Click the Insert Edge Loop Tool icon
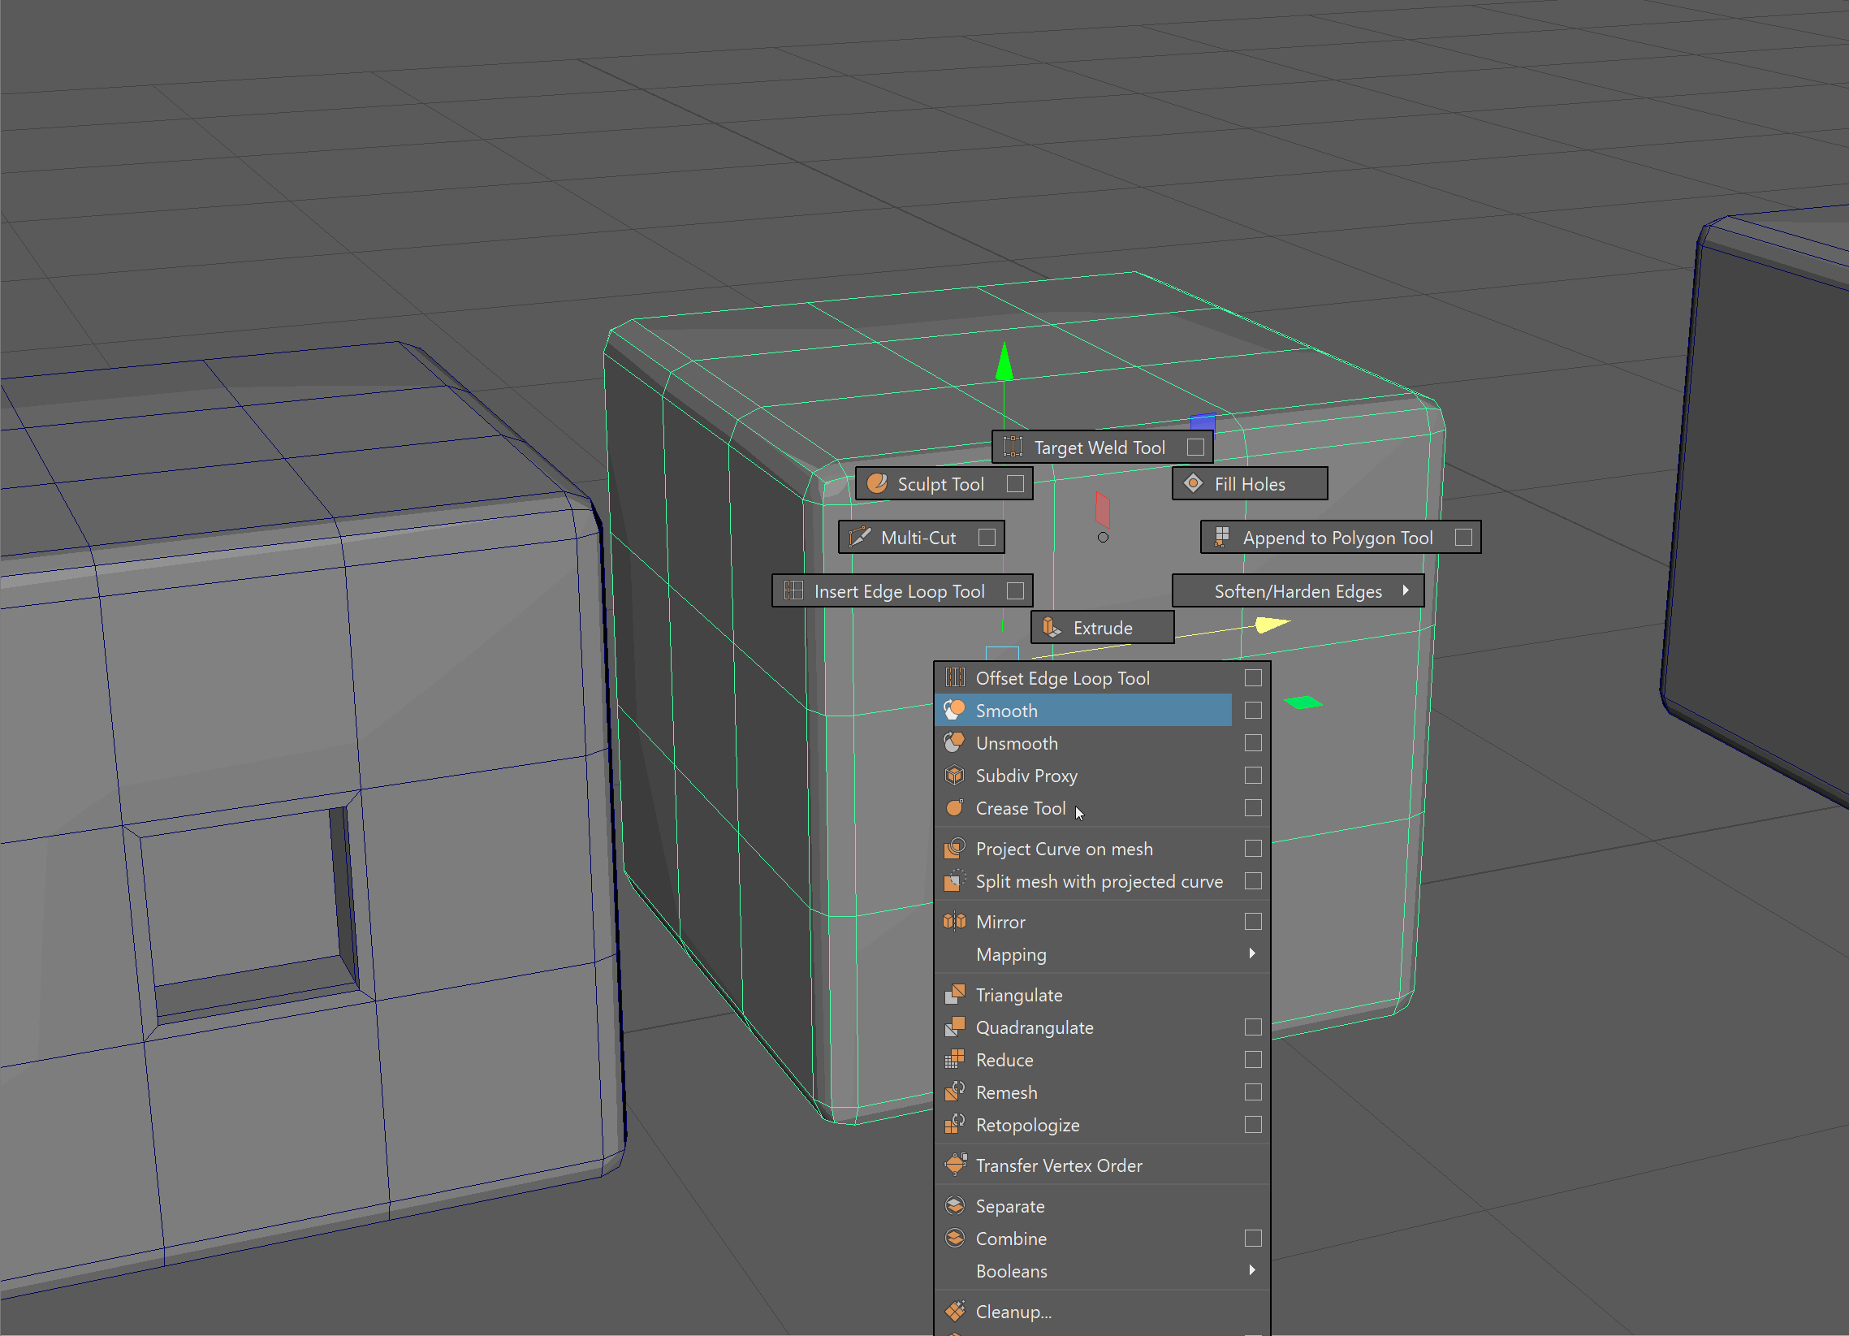Screen dimensions: 1849x1336 point(793,590)
